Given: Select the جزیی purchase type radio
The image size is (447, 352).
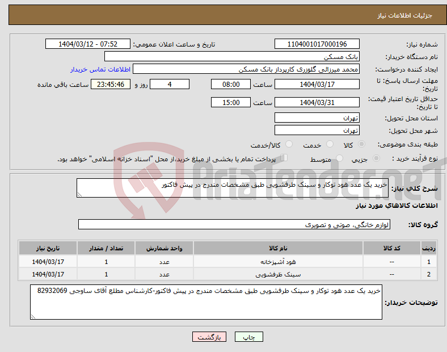Looking at the screenshot, I should point(376,158).
